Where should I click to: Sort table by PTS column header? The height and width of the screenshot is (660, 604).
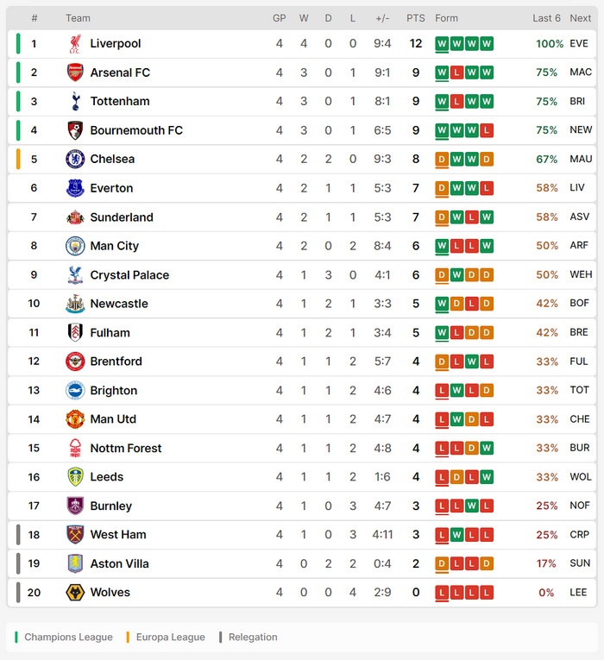(416, 18)
